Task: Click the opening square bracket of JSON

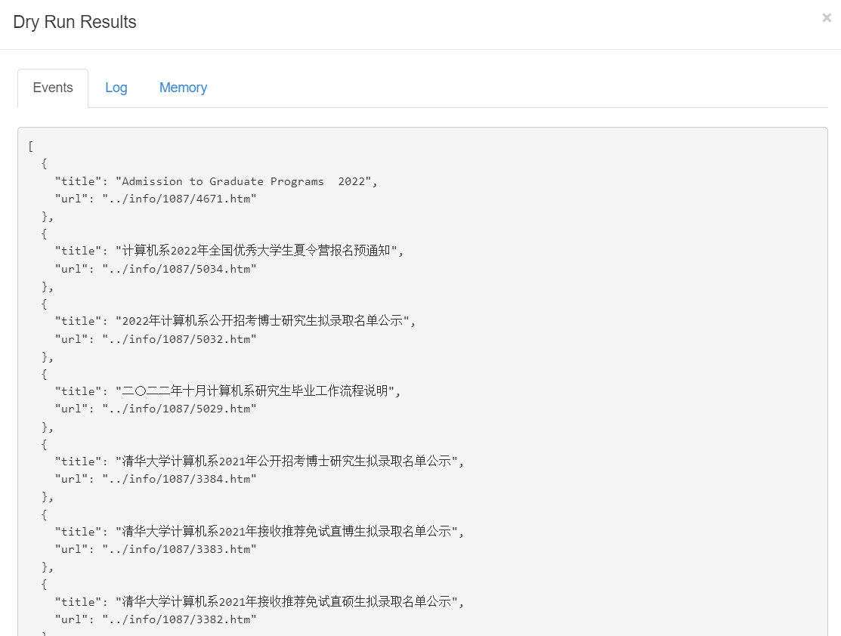Action: tap(30, 147)
